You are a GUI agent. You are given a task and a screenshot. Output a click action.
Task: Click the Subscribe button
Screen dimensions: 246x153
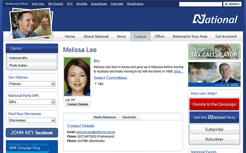(x=214, y=129)
